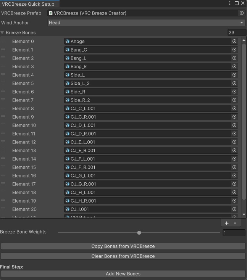The height and width of the screenshot is (280, 247).
Task: Click the drag handle of Element 19
Action: [3, 200]
